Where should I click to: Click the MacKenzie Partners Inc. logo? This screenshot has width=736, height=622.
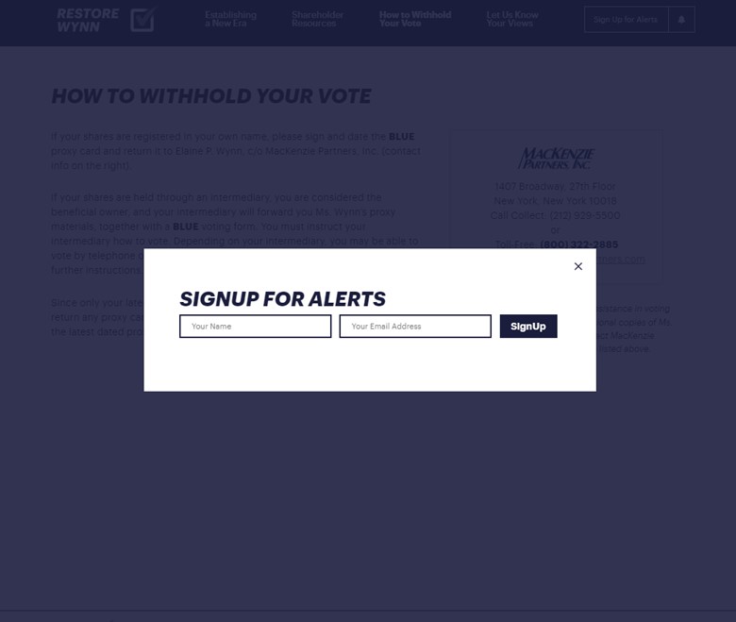pyautogui.click(x=556, y=158)
